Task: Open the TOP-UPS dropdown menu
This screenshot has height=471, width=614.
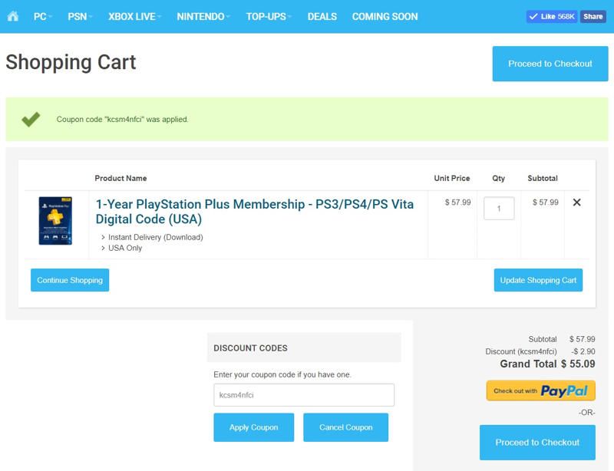Action: click(269, 16)
